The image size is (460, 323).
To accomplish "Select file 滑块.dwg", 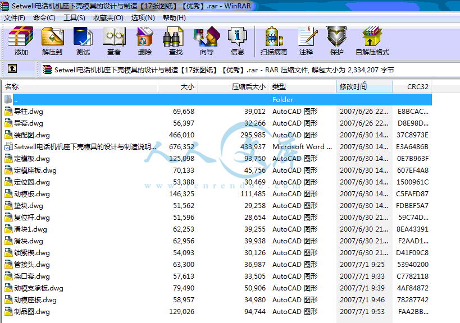I will pyautogui.click(x=29, y=241).
